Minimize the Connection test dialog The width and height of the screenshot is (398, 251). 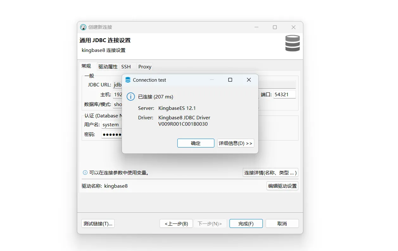coord(212,80)
